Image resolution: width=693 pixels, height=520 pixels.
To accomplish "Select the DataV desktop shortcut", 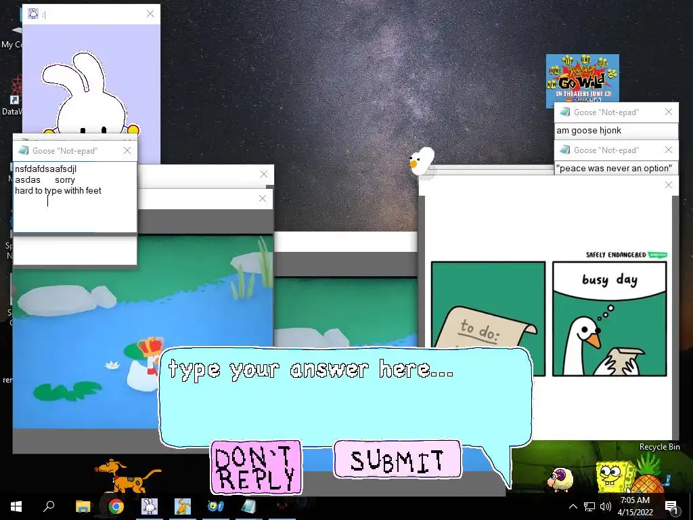I will click(12, 95).
